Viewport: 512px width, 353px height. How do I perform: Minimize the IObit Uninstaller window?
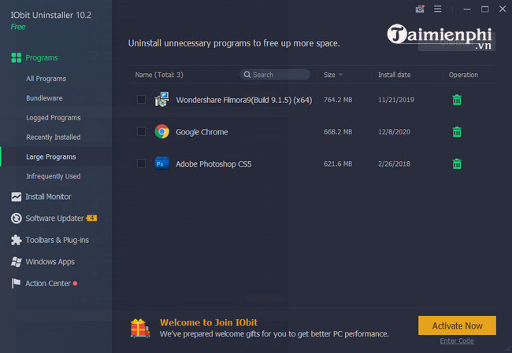coord(467,9)
